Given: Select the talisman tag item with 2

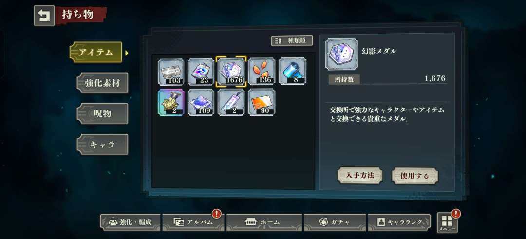Looking at the screenshot, I should (231, 102).
